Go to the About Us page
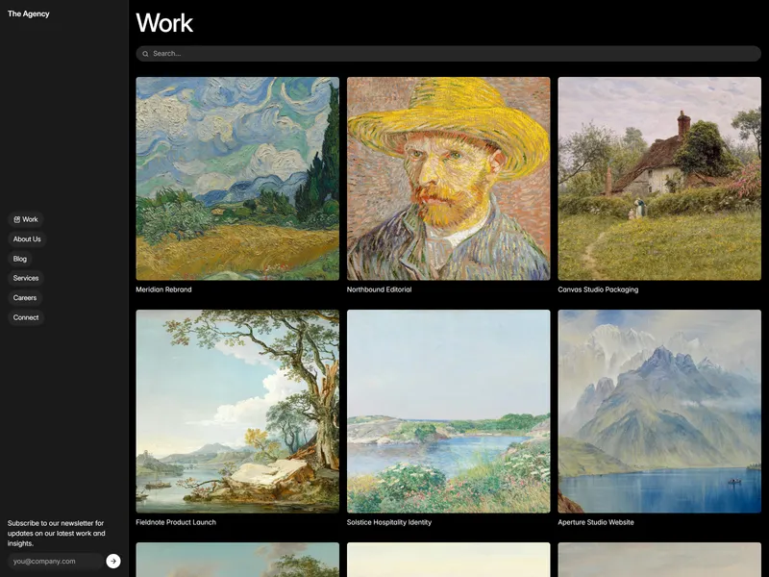The height and width of the screenshot is (577, 769). 27,238
